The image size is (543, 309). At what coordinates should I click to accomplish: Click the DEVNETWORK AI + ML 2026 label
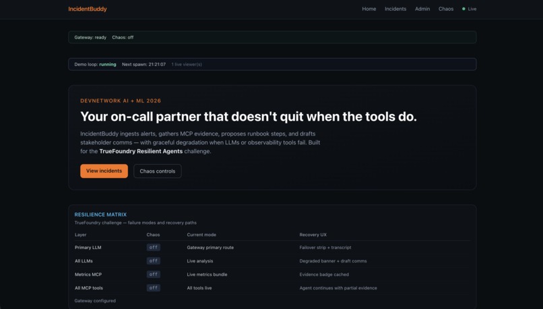[x=121, y=101]
